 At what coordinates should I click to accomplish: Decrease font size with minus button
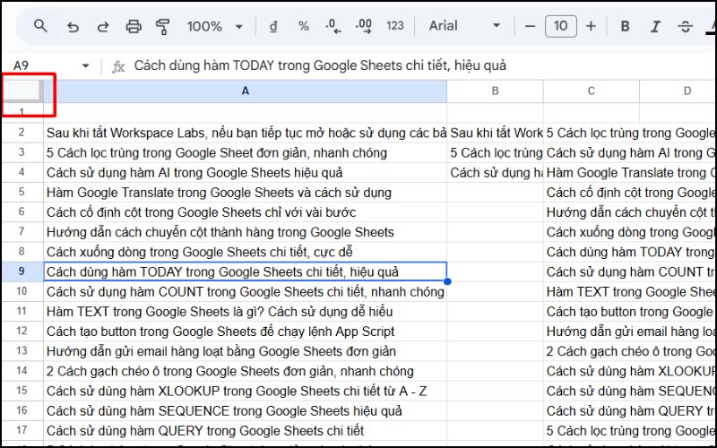(531, 26)
